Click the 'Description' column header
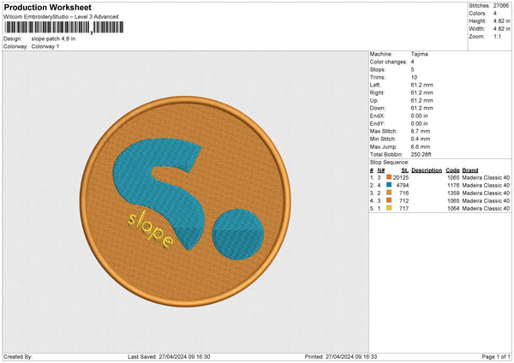The image size is (514, 363). tap(426, 170)
